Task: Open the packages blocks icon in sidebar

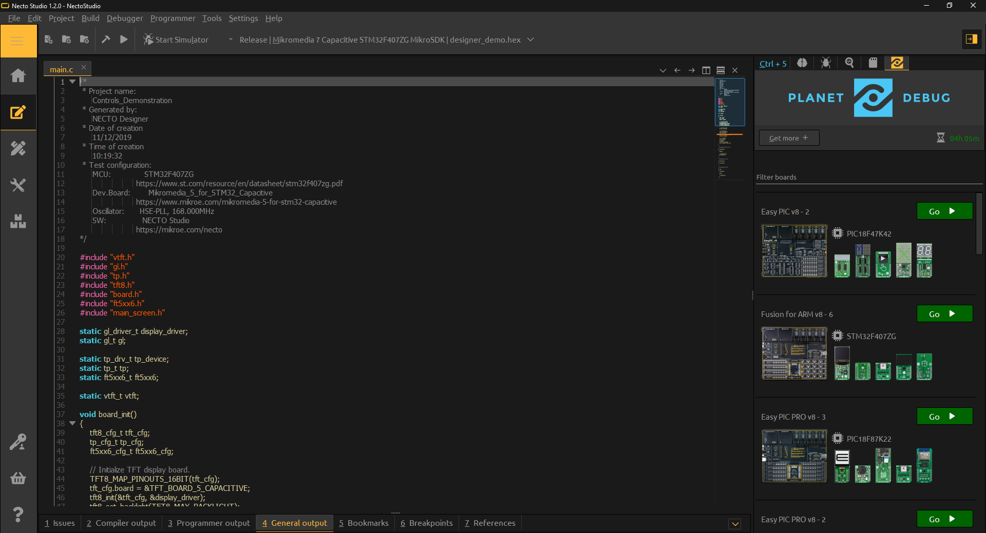Action: pos(18,222)
